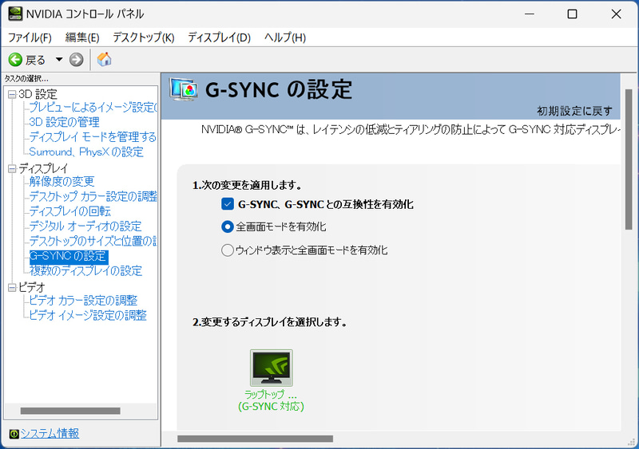
Task: Open ディスプレイの回転 in the tree
Action: point(70,211)
